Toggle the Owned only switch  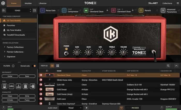point(34,66)
